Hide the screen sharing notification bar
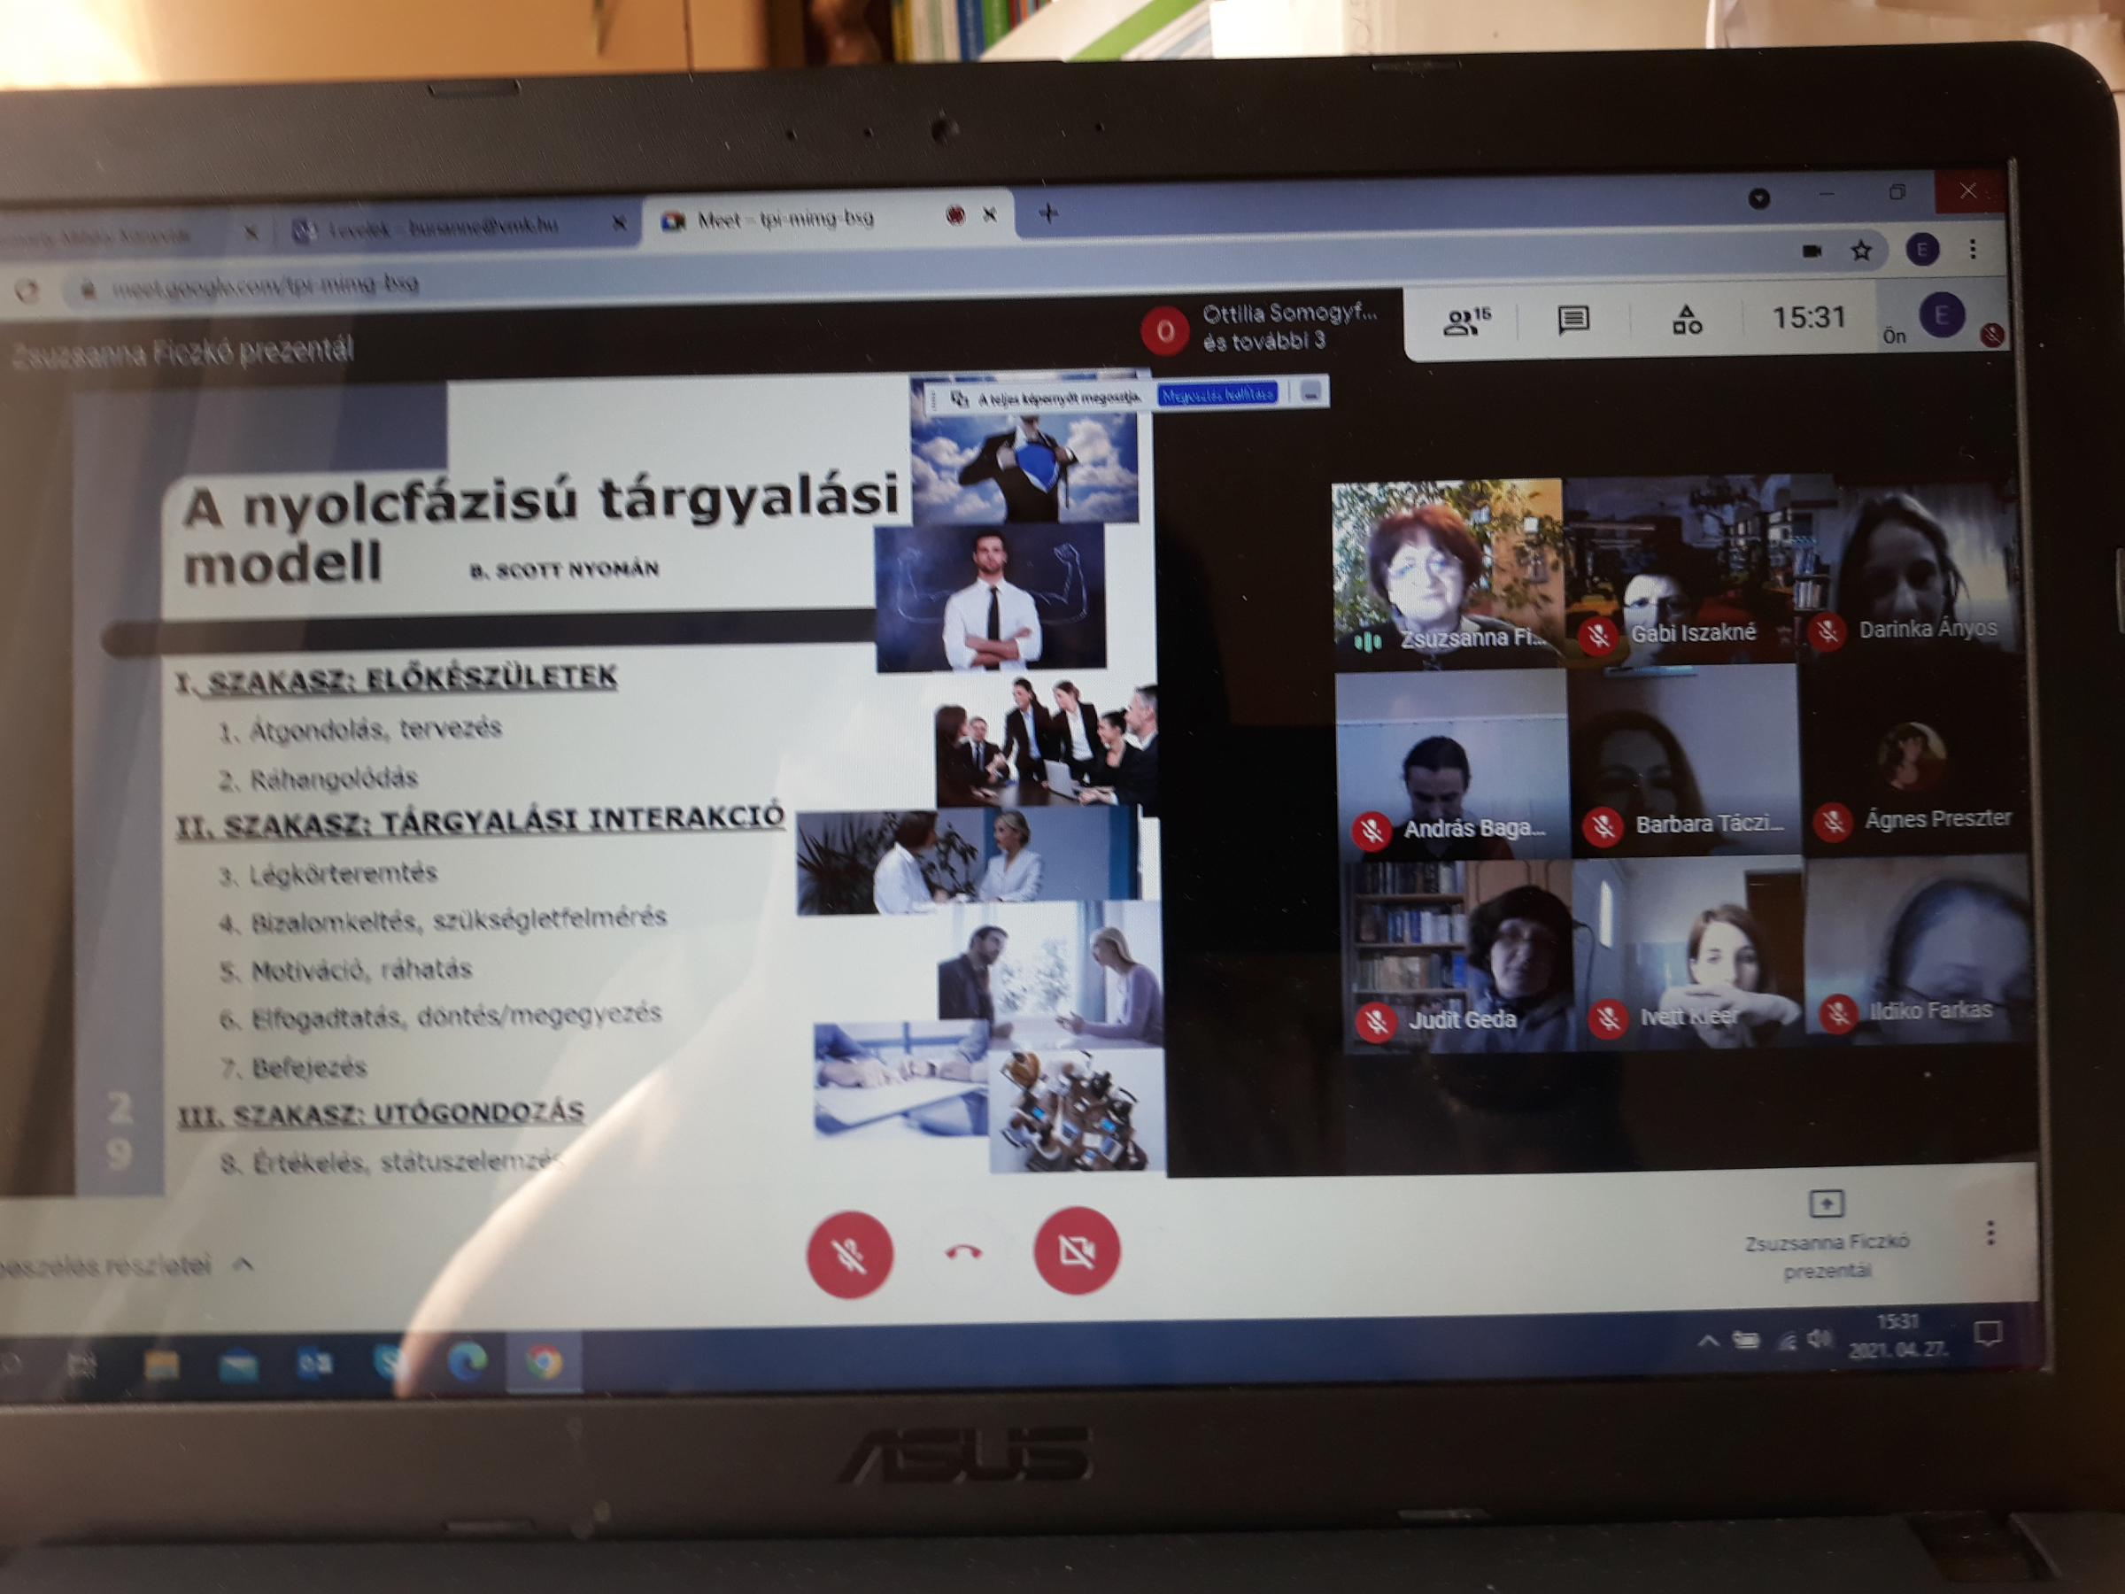 (1311, 393)
